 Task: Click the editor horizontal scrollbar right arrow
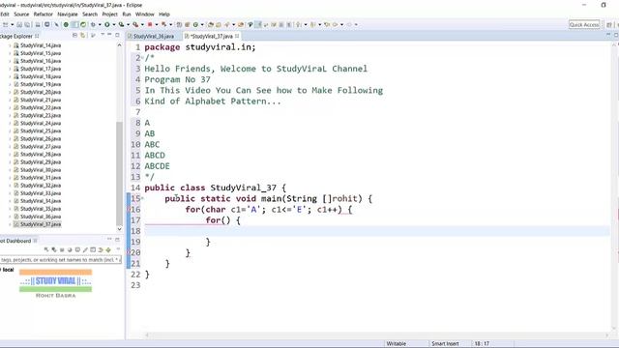(x=607, y=335)
